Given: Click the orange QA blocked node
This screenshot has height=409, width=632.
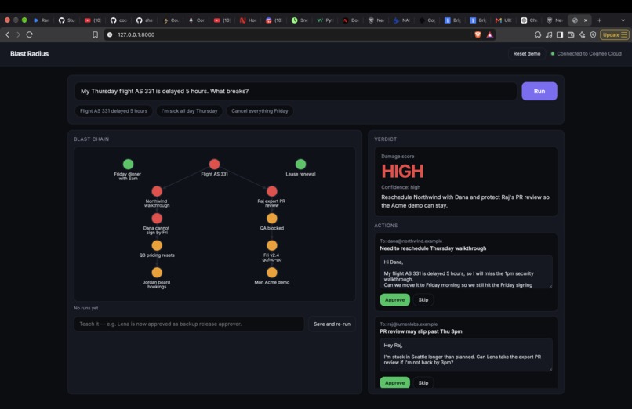Looking at the screenshot, I should pyautogui.click(x=272, y=218).
